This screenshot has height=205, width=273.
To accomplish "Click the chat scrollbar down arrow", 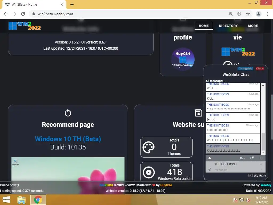I will pos(263,152).
